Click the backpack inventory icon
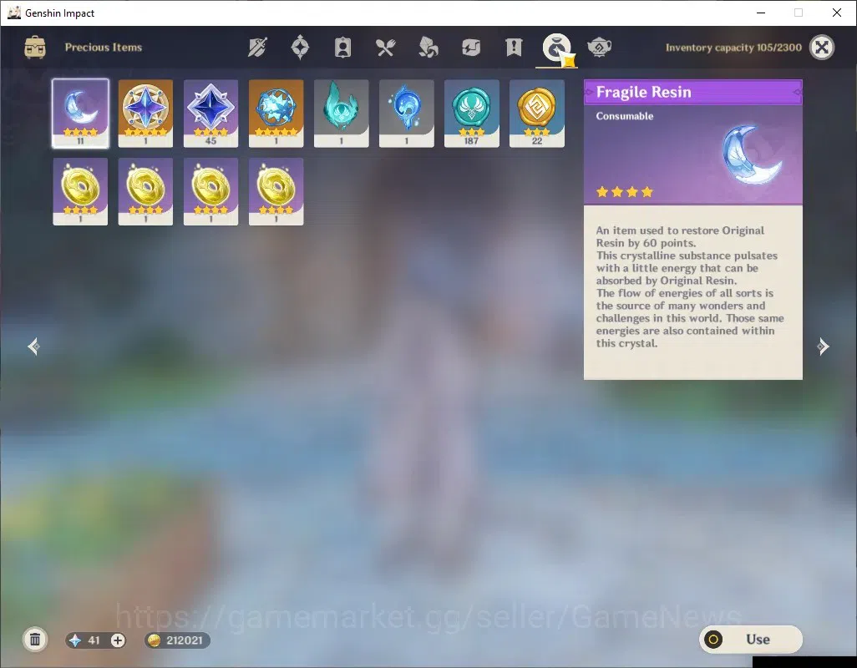Viewport: 857px width, 668px height. tap(35, 48)
